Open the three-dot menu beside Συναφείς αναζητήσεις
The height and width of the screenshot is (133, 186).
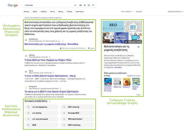(x=50, y=101)
